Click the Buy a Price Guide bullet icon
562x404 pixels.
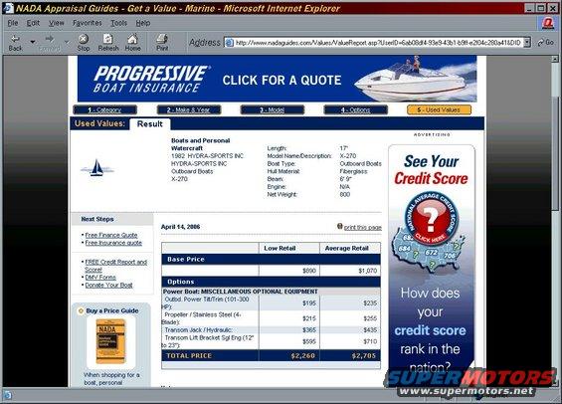point(81,310)
